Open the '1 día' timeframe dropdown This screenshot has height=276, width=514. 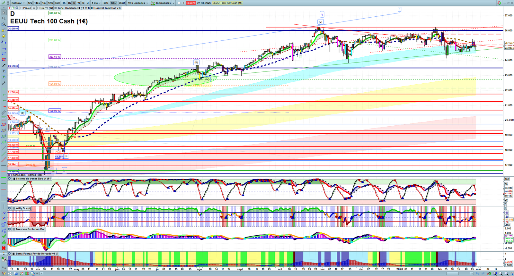click(96, 3)
